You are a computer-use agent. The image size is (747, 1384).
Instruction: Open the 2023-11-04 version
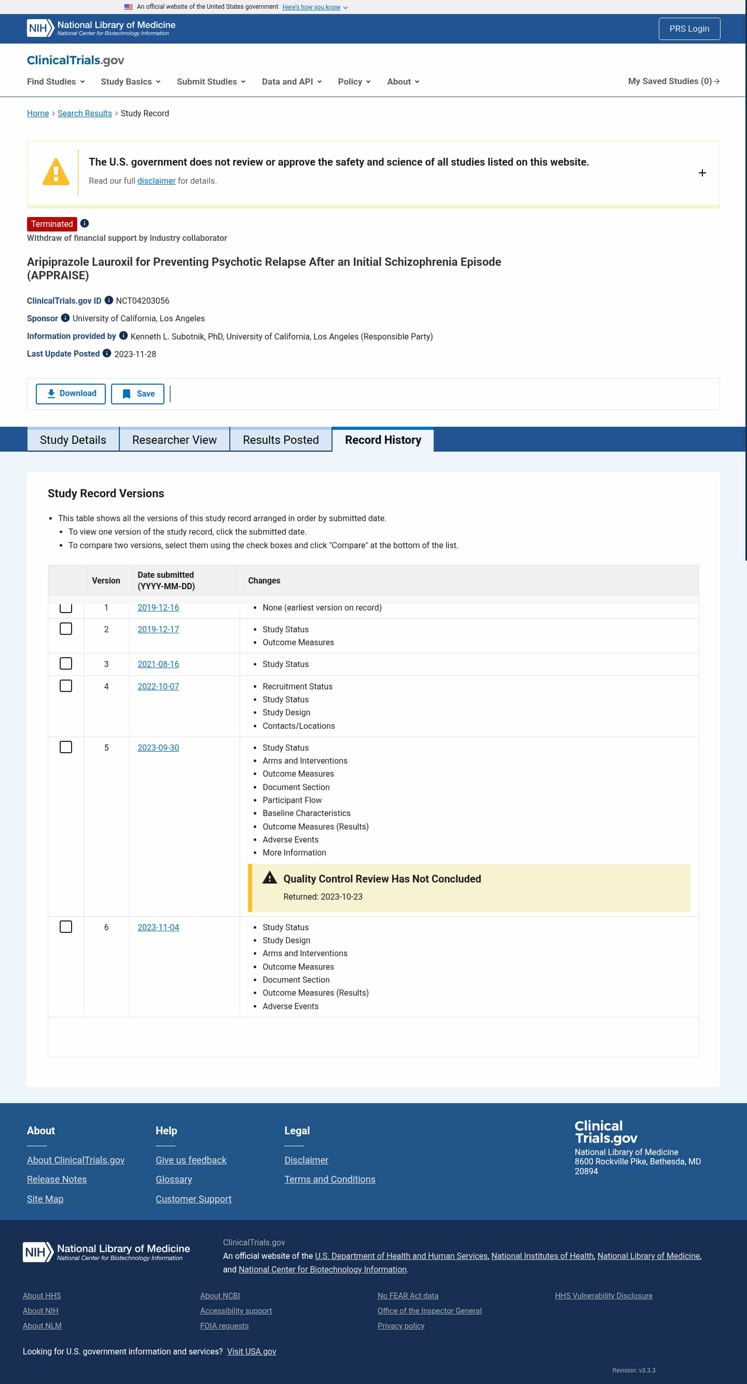coord(158,927)
